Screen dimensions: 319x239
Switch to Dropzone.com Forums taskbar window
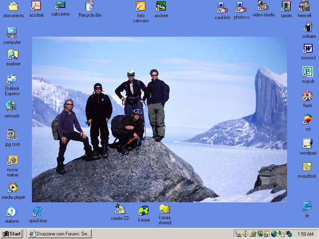click(x=60, y=234)
